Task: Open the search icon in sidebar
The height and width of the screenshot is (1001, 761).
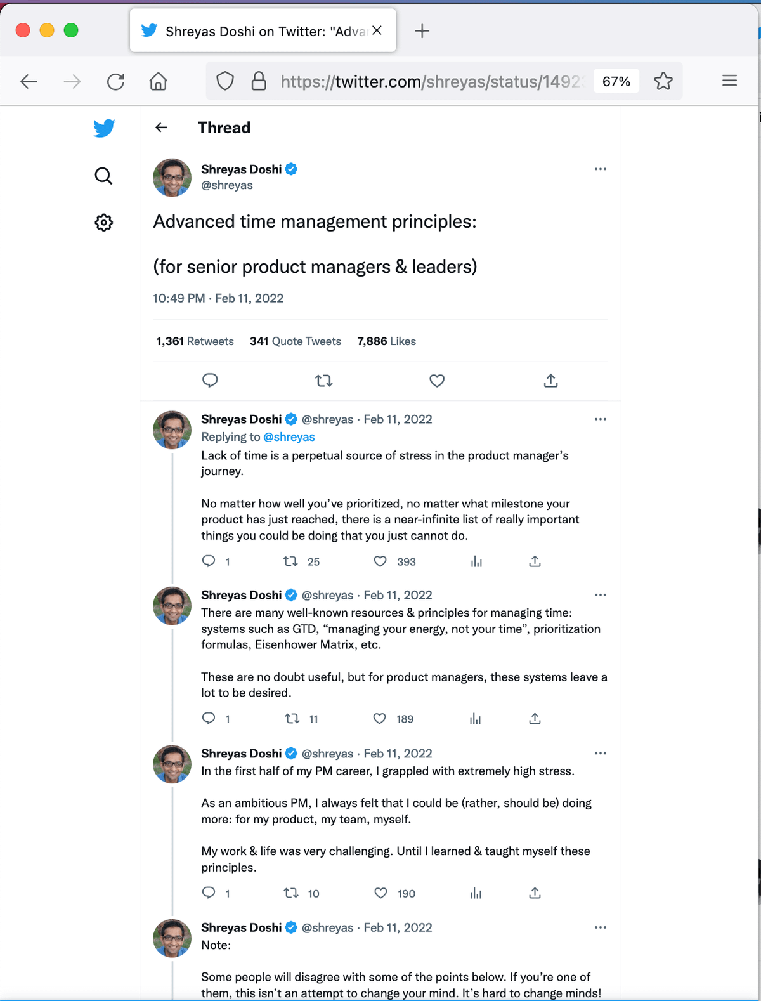Action: point(103,176)
